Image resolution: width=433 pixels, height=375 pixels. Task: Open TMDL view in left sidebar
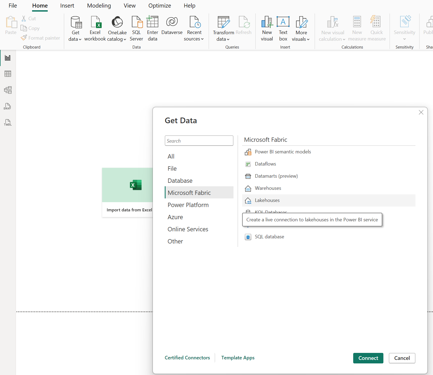[x=8, y=122]
